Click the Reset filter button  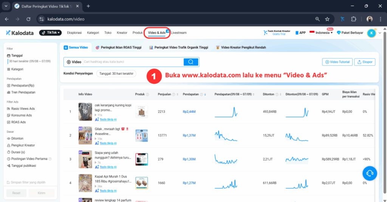tap(16, 193)
